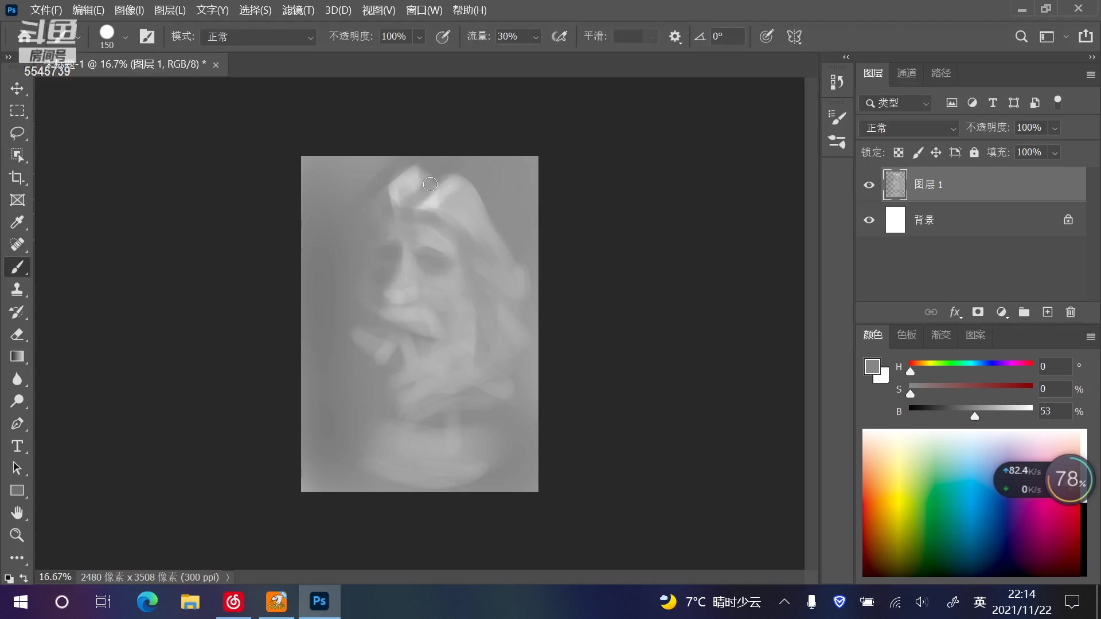Toggle lock all for layer
The height and width of the screenshot is (619, 1101).
[974, 152]
